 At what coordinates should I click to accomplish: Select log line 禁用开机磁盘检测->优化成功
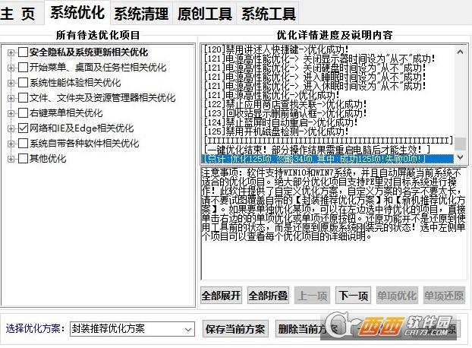[276, 131]
